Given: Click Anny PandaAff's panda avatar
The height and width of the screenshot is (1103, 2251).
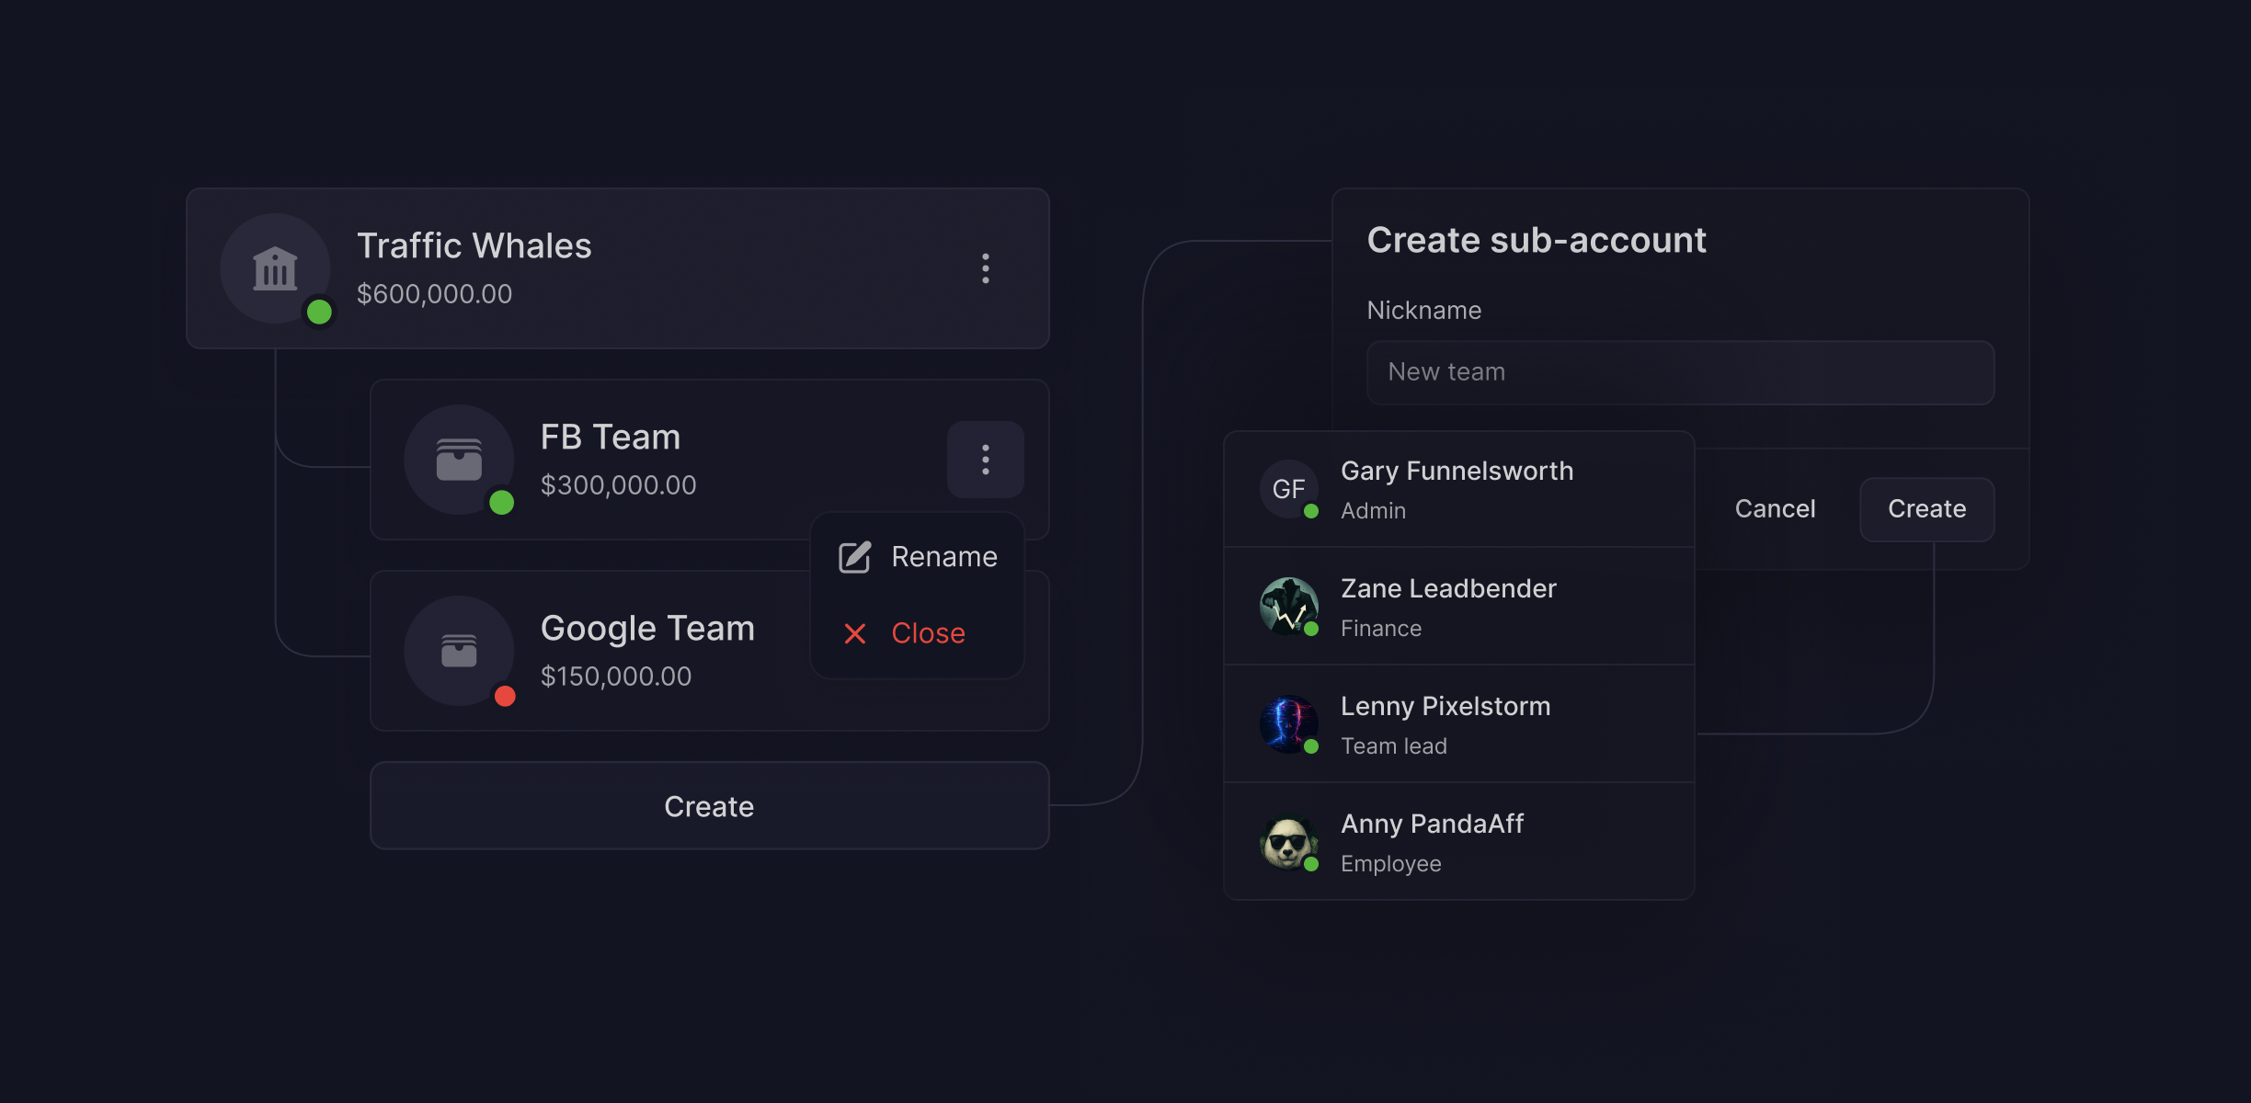Looking at the screenshot, I should point(1288,842).
